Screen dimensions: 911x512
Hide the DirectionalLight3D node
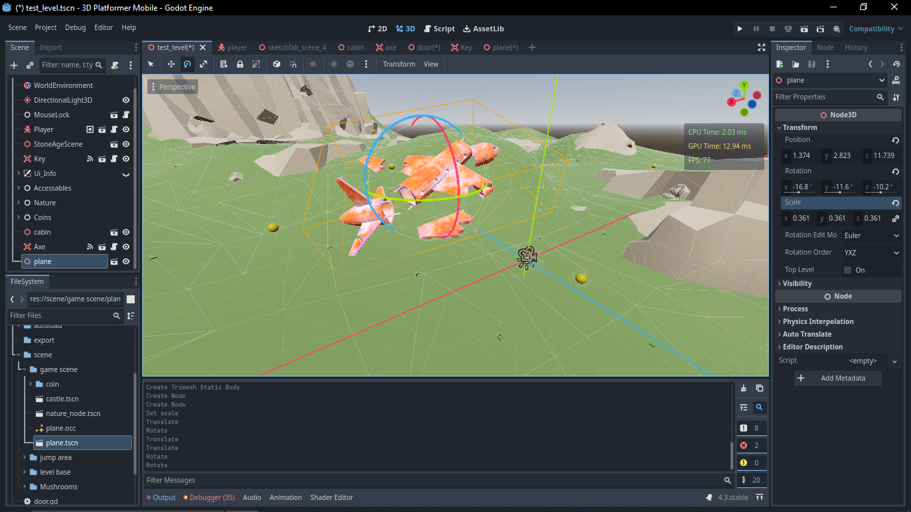tap(126, 100)
